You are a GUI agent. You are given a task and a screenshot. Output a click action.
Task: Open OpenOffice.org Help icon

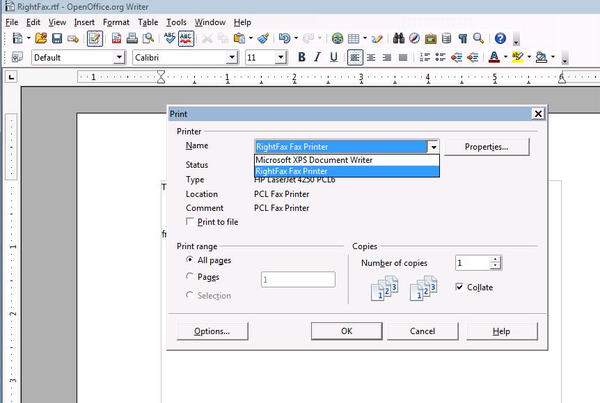(500, 38)
